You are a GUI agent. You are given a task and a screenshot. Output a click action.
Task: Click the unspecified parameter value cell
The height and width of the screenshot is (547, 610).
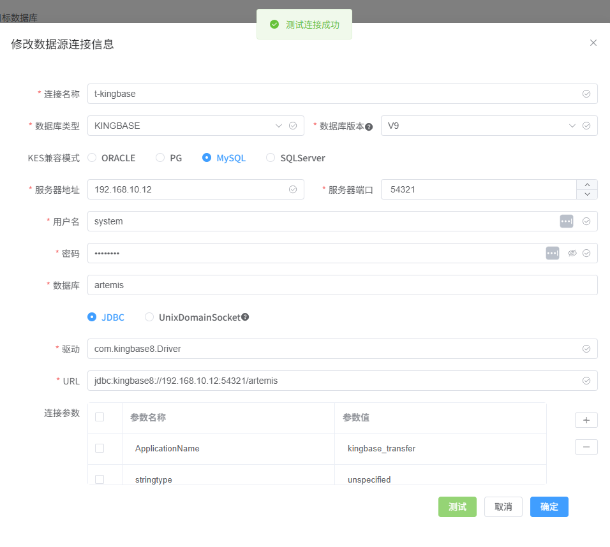(440, 475)
